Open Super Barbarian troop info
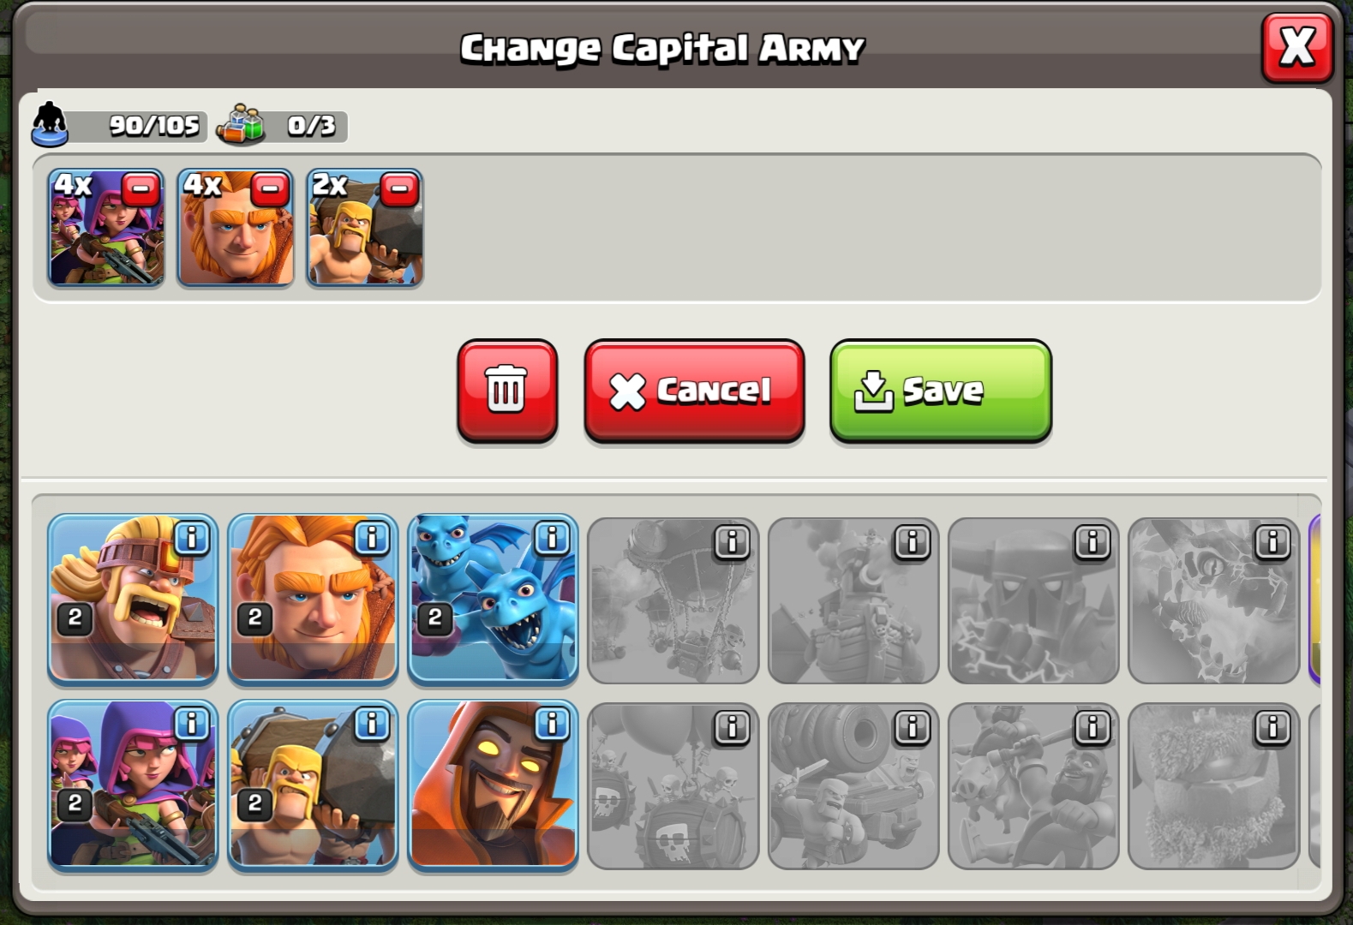Screen dimensions: 1353x925 click(191, 538)
